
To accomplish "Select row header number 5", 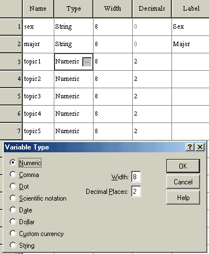I will point(11,96).
